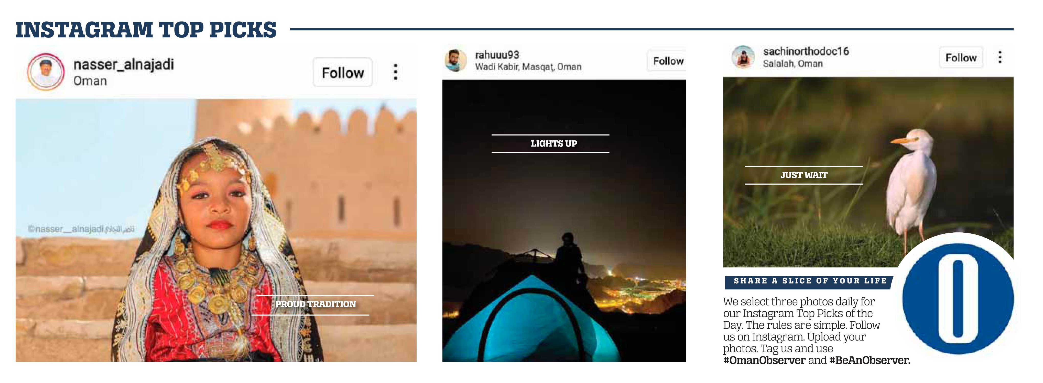Open options menu on nasser_alnajadi's post
This screenshot has height=383, width=1043.
396,72
